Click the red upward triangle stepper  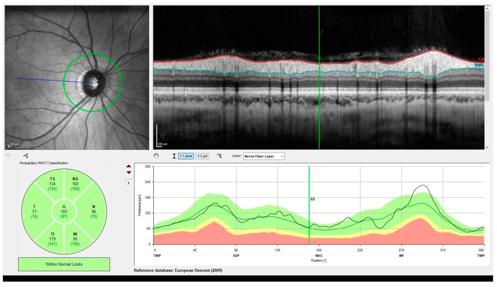tap(128, 166)
